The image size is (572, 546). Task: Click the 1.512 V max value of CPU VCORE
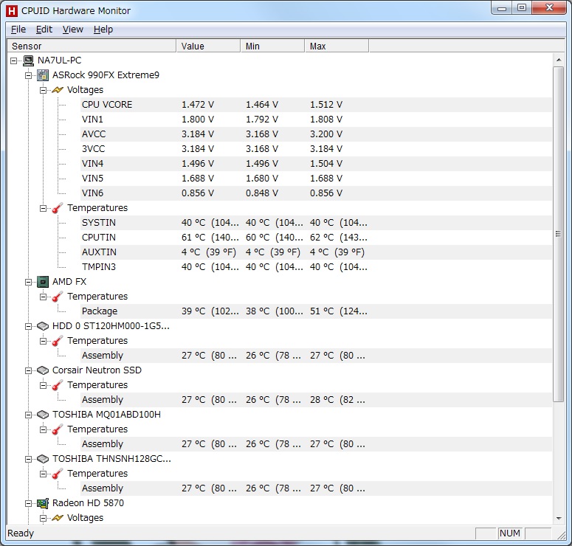[326, 105]
